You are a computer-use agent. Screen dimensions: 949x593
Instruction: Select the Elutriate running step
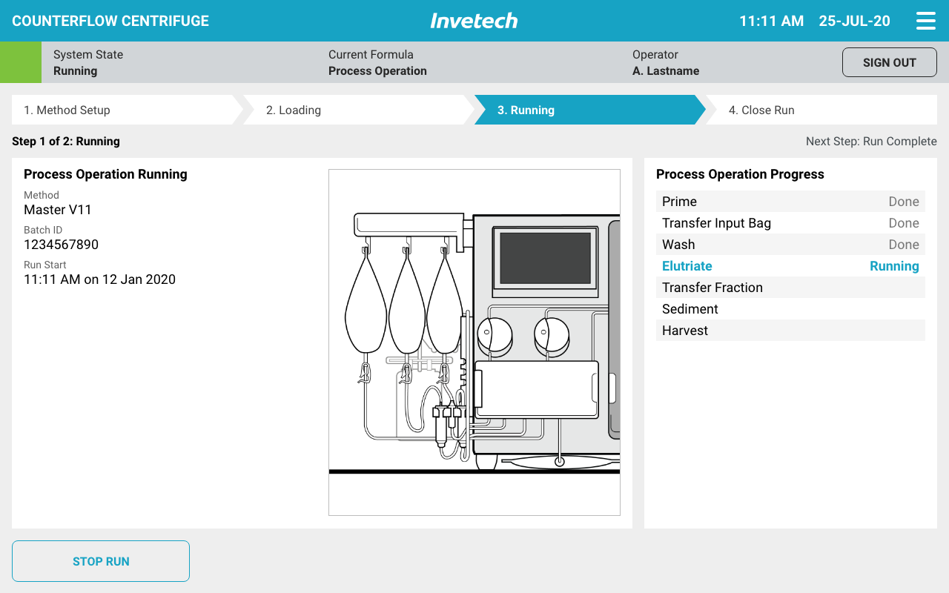790,266
